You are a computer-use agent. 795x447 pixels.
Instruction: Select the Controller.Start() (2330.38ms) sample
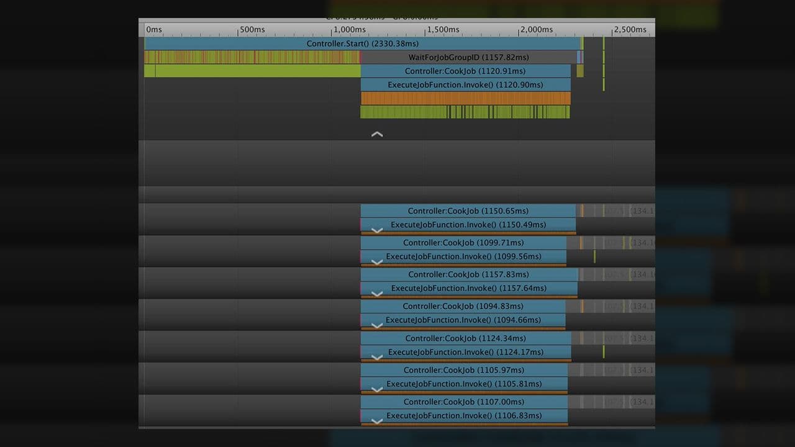pos(362,43)
